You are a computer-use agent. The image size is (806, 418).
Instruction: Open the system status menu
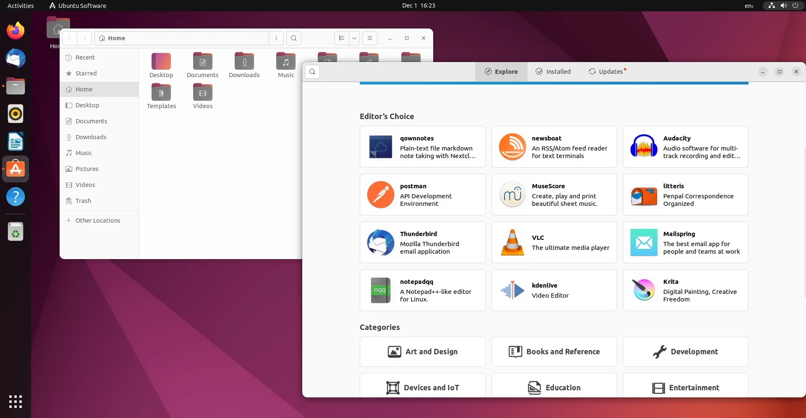pos(783,5)
